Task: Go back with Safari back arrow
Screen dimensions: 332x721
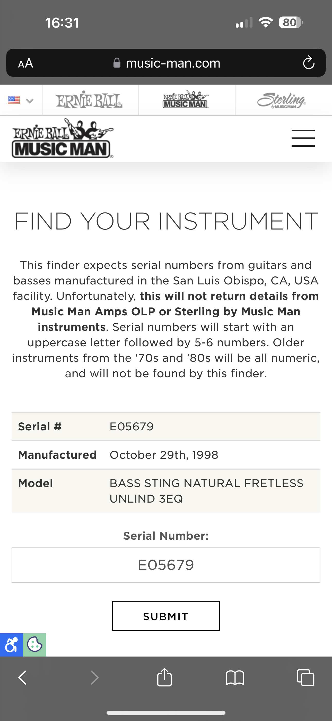Action: coord(22,678)
